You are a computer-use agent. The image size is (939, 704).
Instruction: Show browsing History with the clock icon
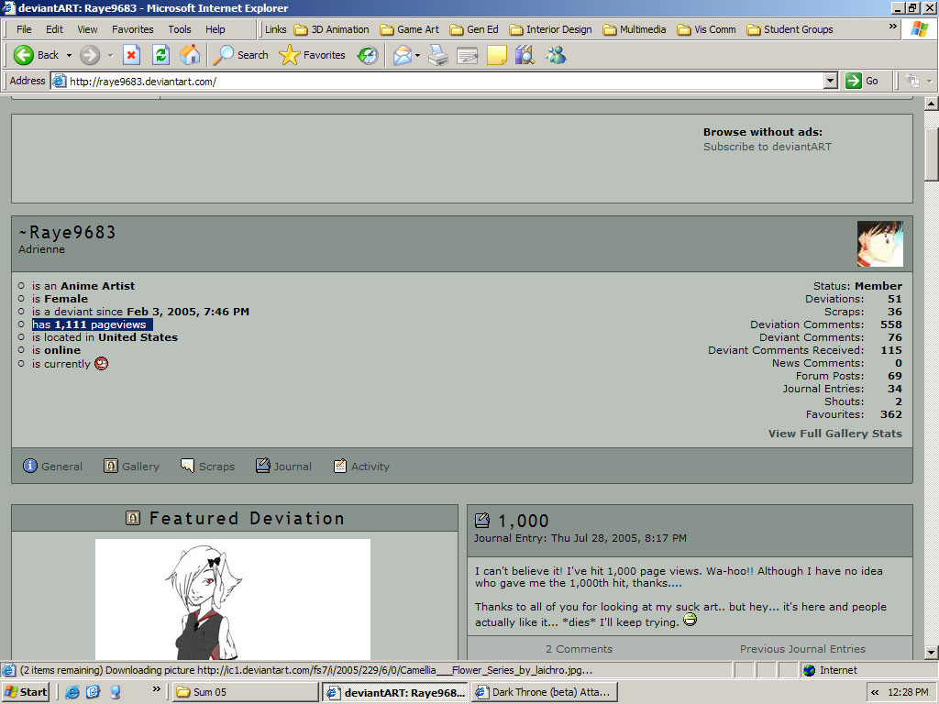(x=368, y=55)
